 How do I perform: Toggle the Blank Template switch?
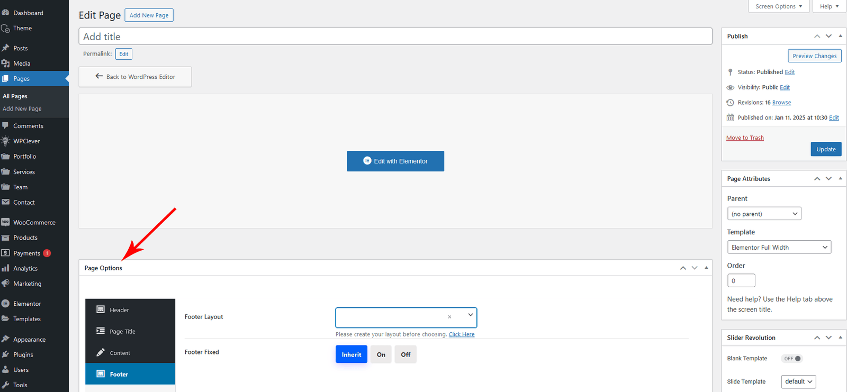(x=792, y=359)
